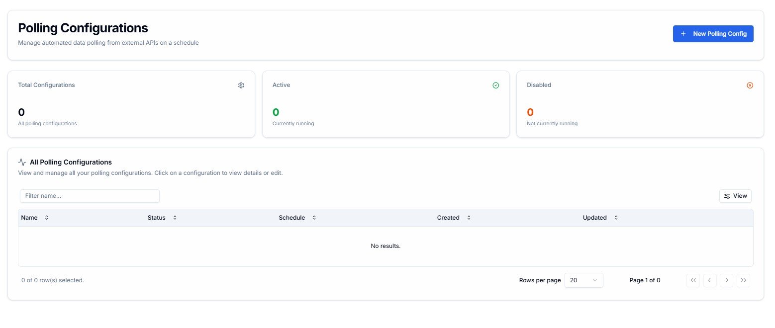
Task: Focus the Filter name input field
Action: coord(90,196)
